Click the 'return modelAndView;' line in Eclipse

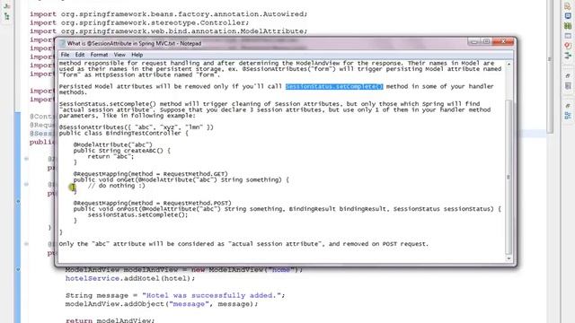pyautogui.click(x=110, y=320)
